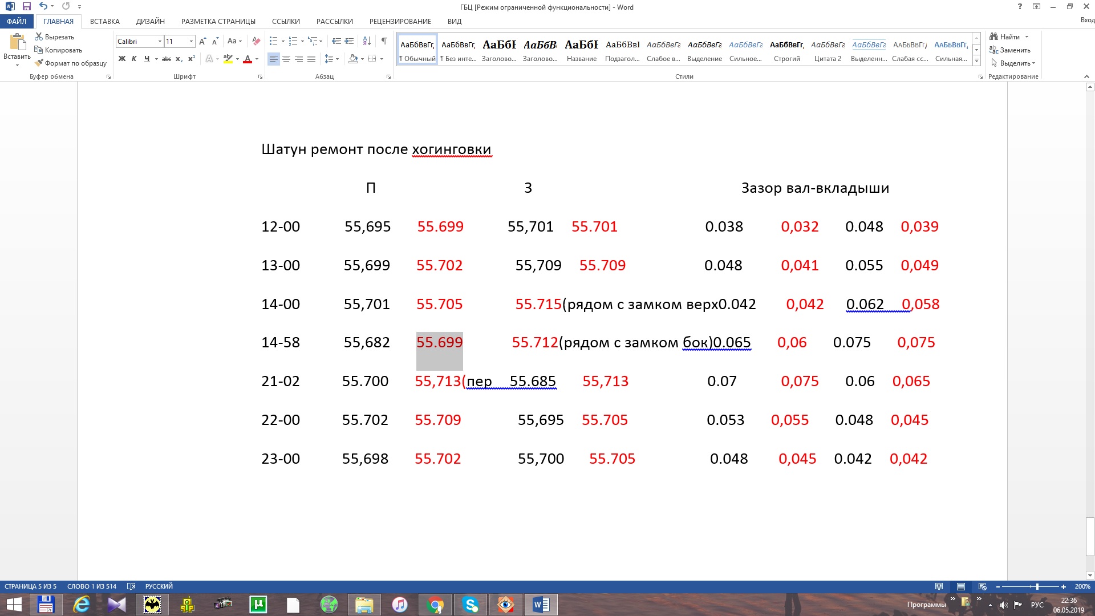
Task: Click the bulleted list icon
Action: click(x=274, y=41)
